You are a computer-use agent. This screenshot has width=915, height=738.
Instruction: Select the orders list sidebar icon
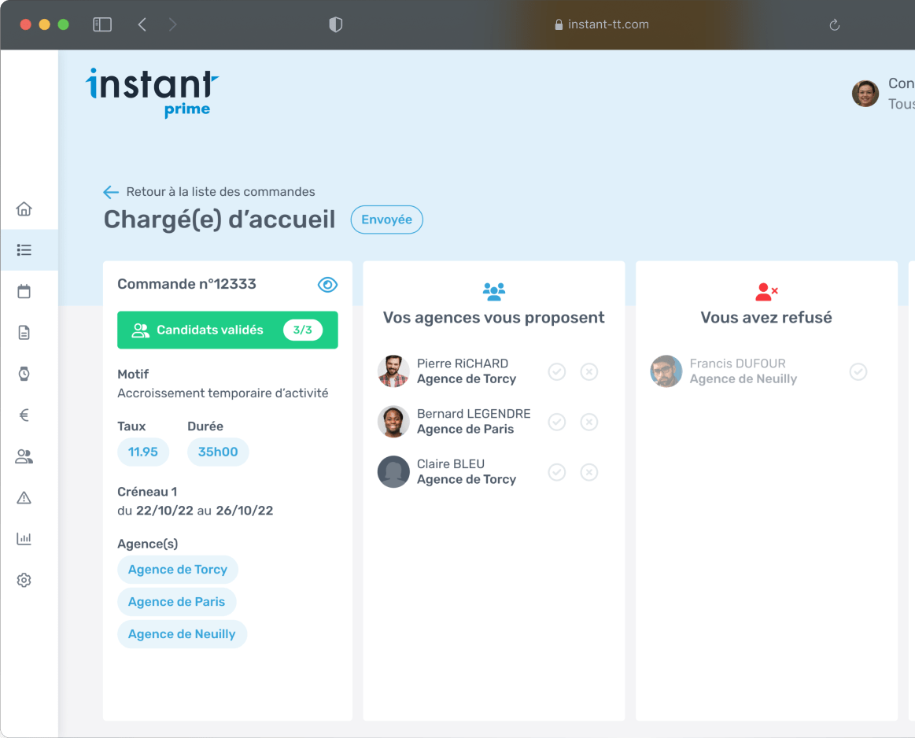[24, 250]
